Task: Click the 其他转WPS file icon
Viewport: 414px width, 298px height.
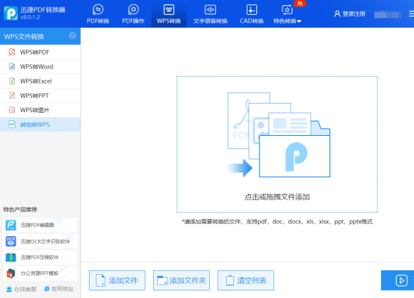Action: (x=12, y=124)
